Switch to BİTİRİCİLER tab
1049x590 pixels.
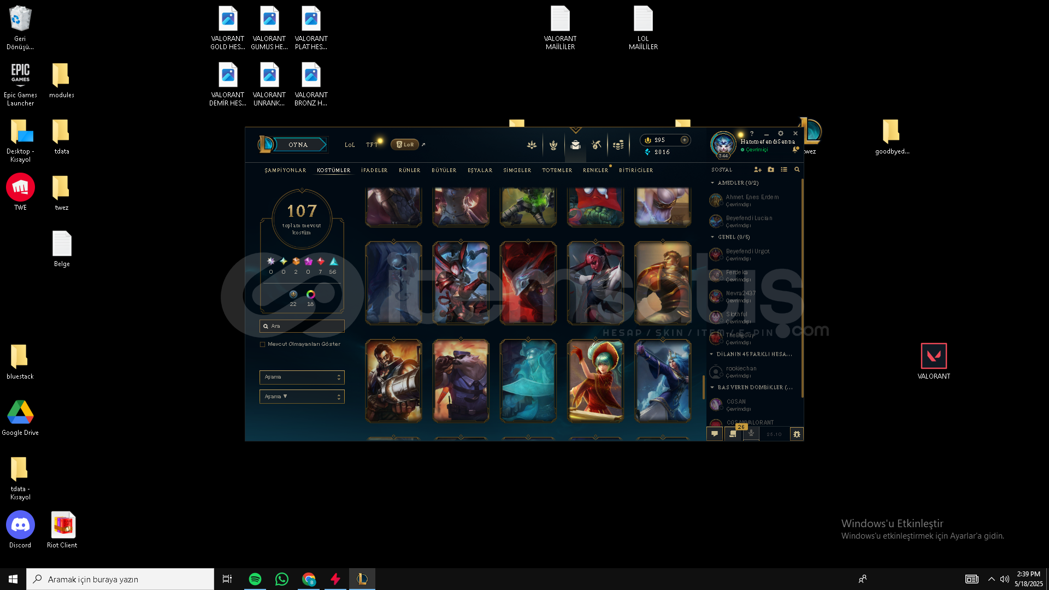tap(636, 170)
